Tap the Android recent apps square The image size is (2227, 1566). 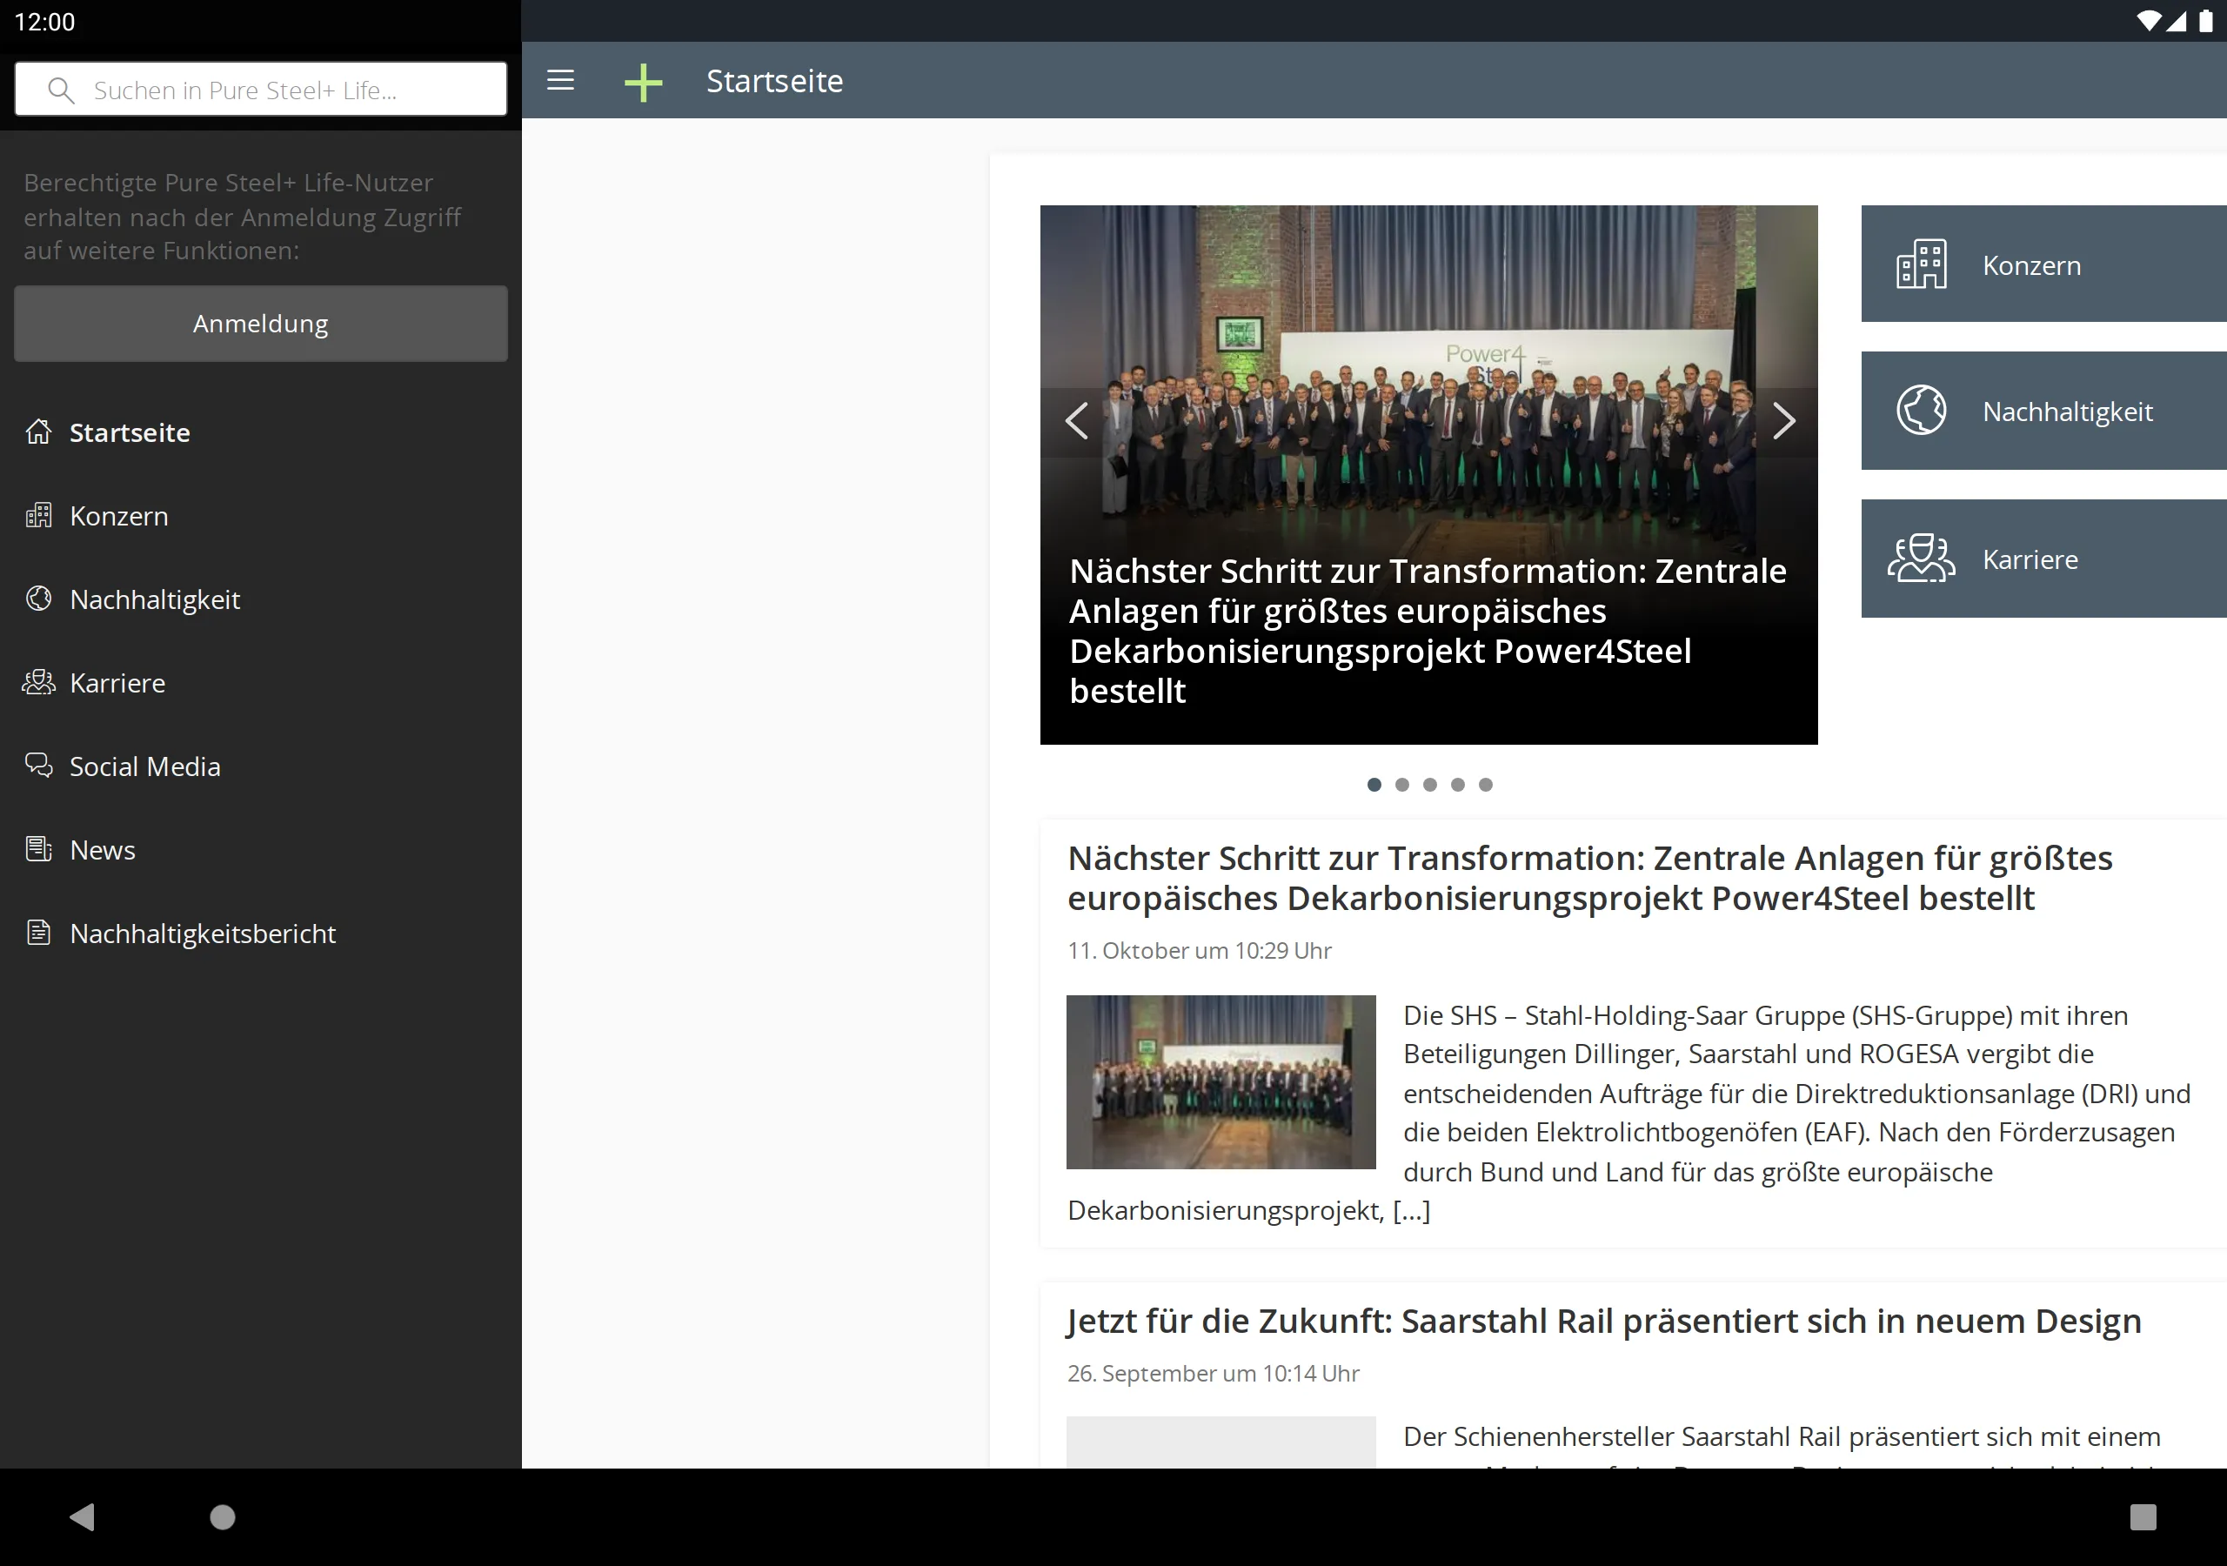tap(2143, 1516)
